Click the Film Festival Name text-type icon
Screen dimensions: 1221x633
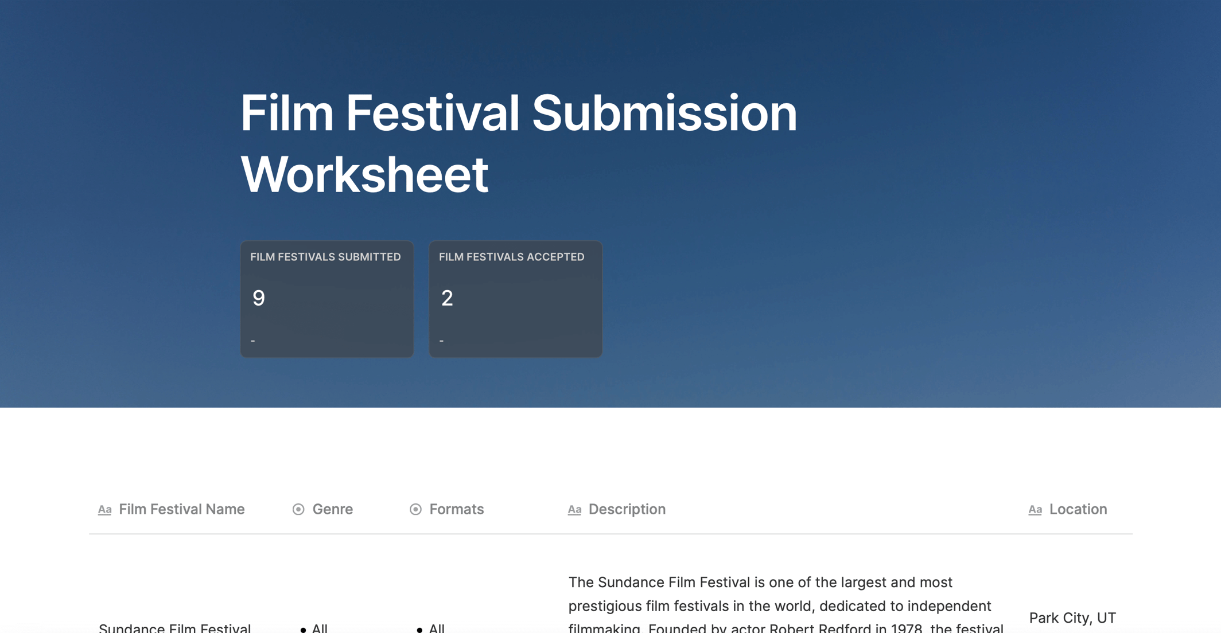[x=104, y=510]
